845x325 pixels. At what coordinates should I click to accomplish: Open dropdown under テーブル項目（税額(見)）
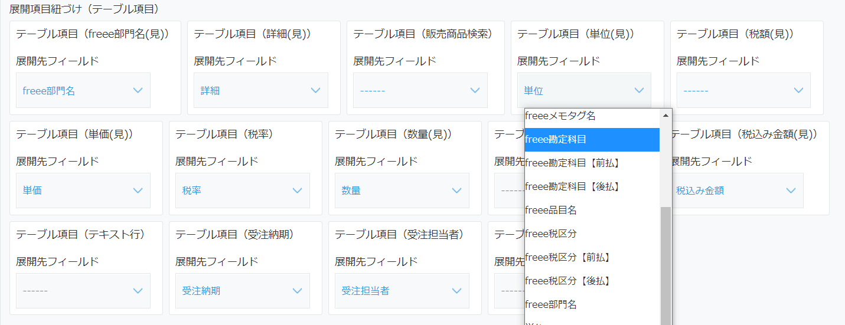(x=743, y=90)
